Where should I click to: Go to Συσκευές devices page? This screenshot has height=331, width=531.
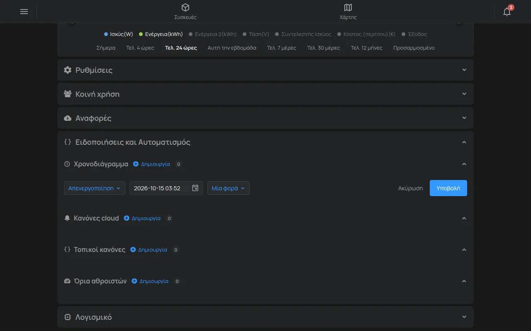pyautogui.click(x=185, y=12)
